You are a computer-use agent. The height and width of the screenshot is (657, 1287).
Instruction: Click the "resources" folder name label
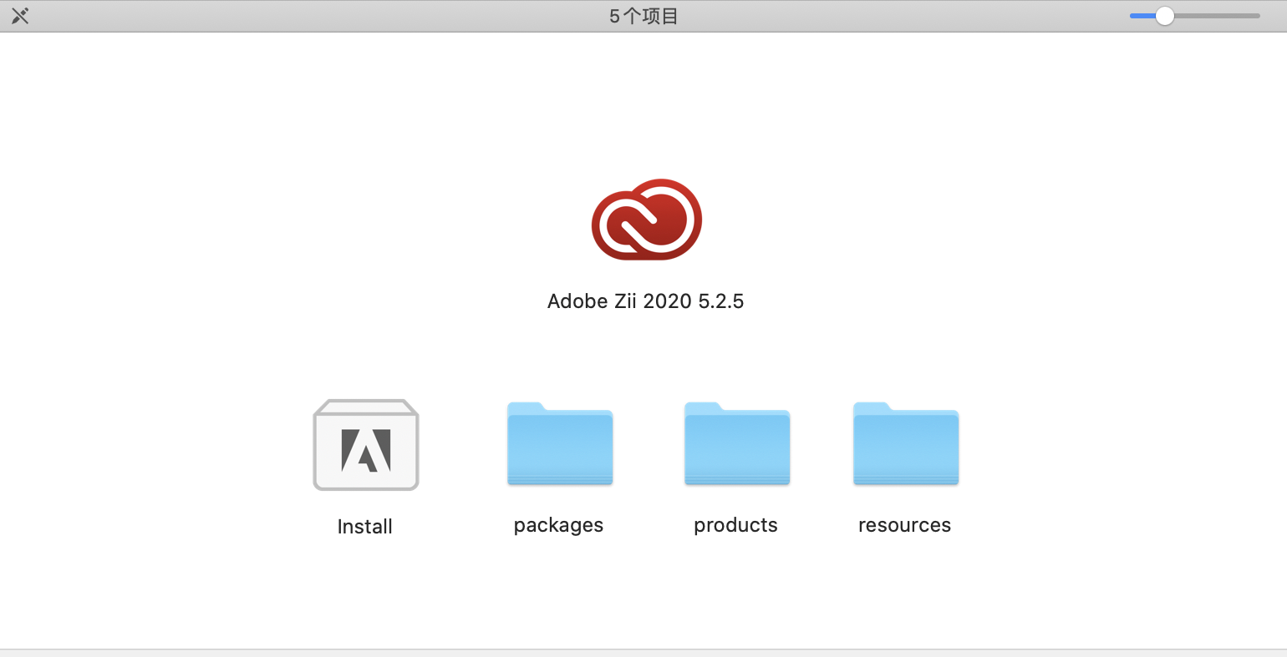coord(904,525)
